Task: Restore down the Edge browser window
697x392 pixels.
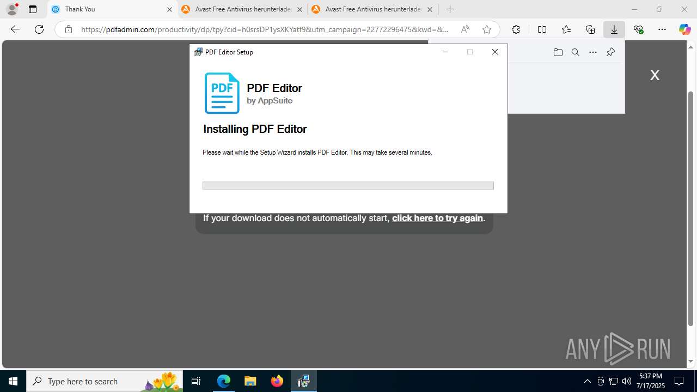Action: pyautogui.click(x=659, y=9)
